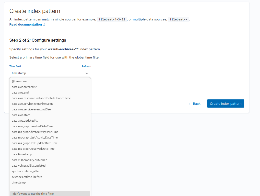Select data.aws.end from the list
260x196 pixels.
20,93
